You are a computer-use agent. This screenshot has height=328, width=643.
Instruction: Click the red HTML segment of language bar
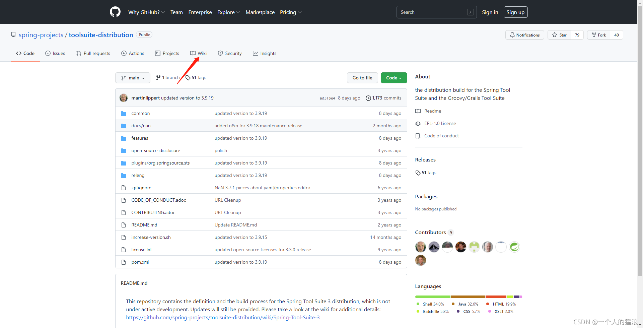(x=496, y=297)
